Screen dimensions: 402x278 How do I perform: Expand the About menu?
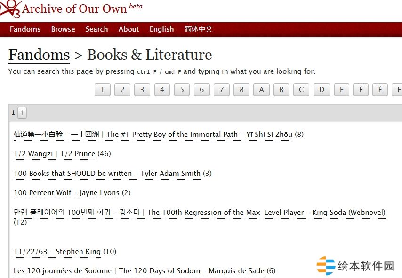(129, 29)
